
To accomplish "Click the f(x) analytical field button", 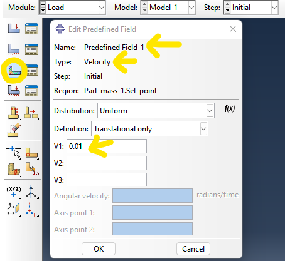I will pyautogui.click(x=230, y=108).
